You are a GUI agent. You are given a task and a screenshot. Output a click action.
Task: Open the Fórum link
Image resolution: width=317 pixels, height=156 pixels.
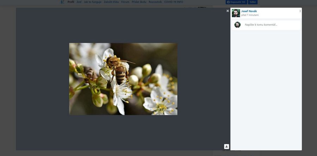coord(125,2)
